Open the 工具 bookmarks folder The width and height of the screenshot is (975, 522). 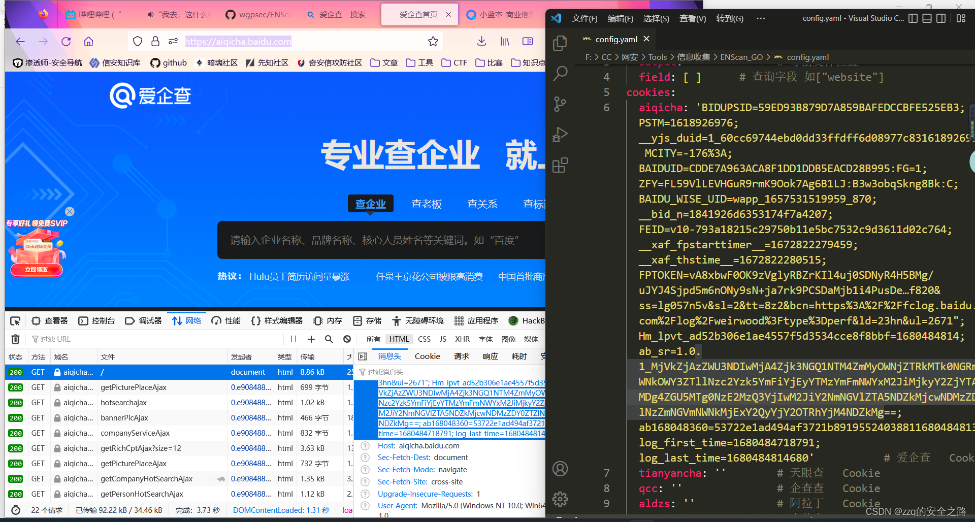pos(419,62)
